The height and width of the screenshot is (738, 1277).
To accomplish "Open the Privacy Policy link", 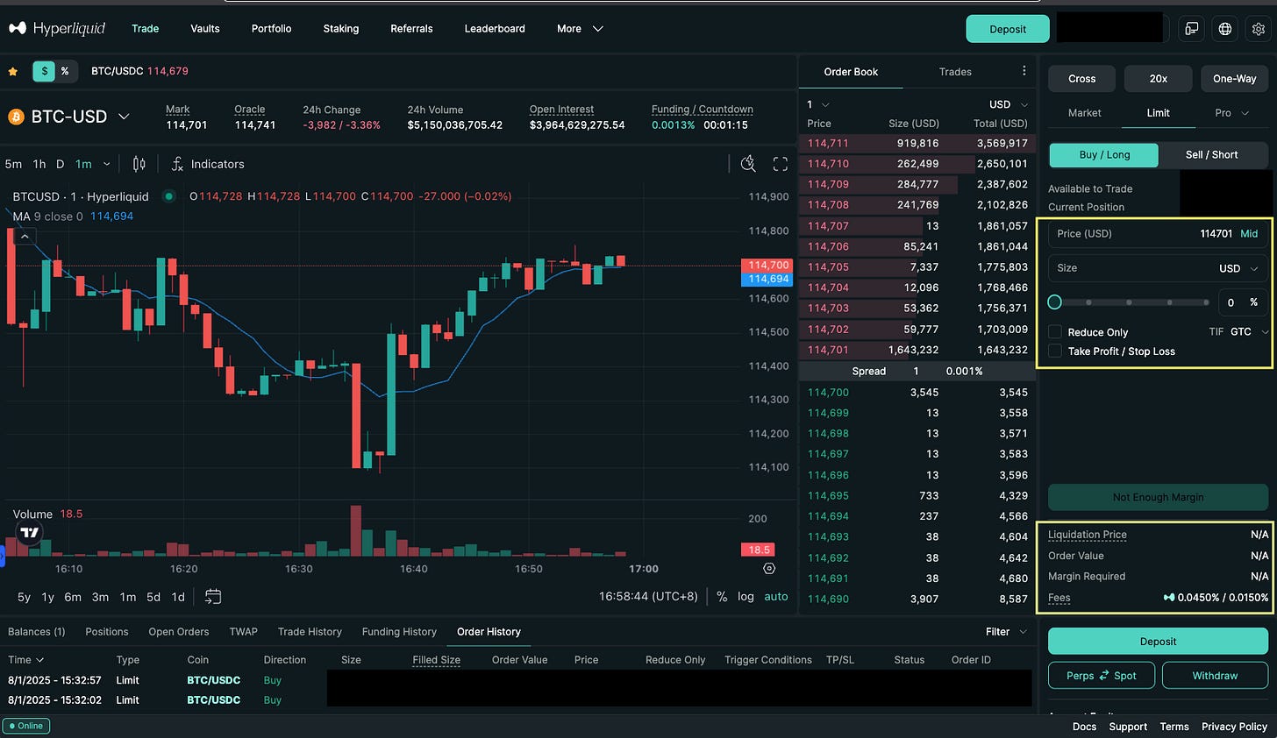I will [x=1234, y=727].
